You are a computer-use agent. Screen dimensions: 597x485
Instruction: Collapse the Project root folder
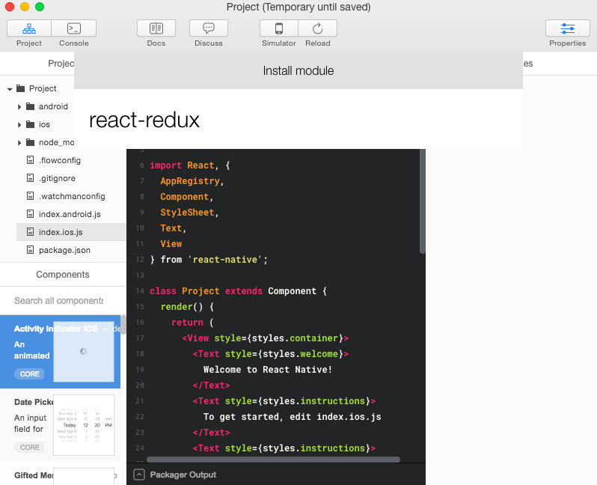pos(10,89)
